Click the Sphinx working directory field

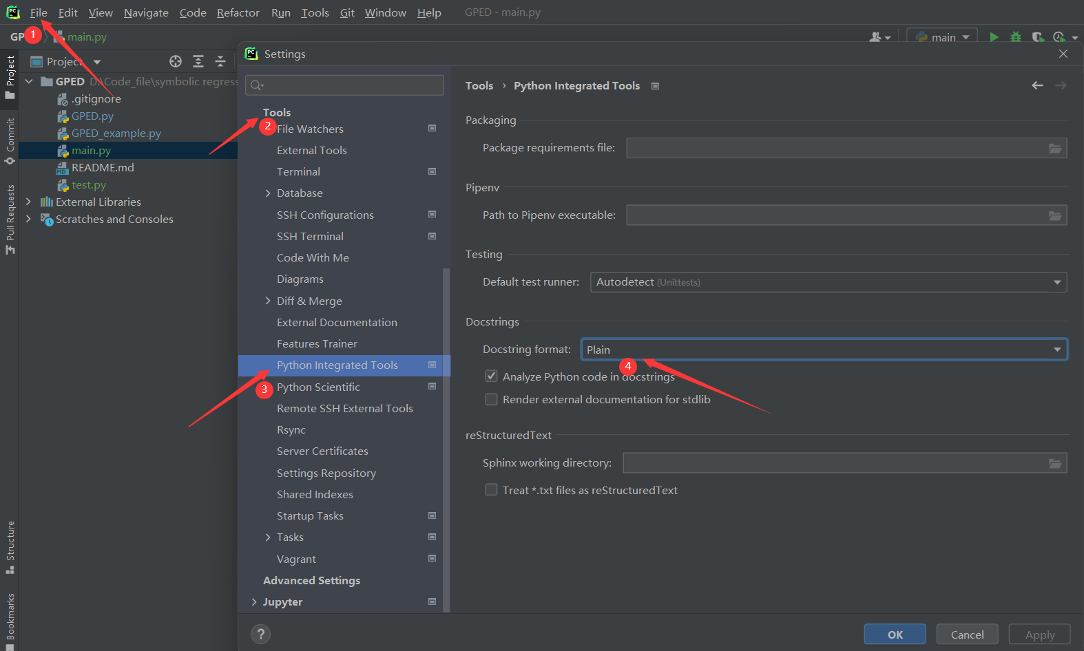click(845, 463)
